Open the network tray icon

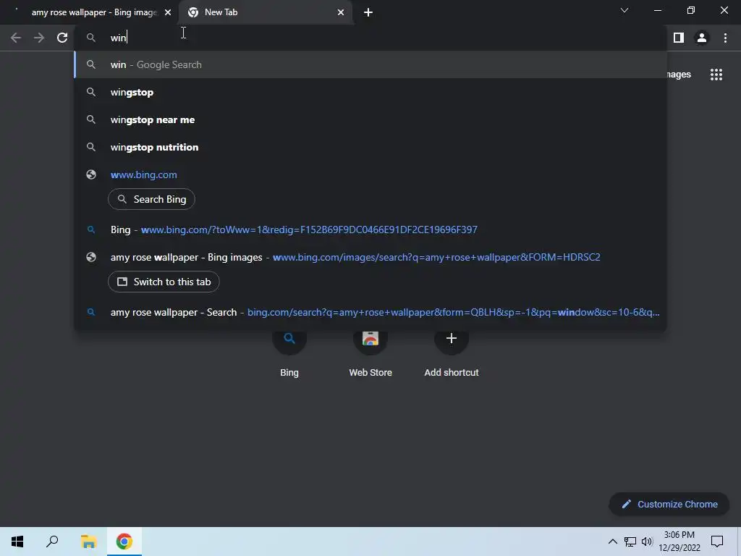coord(630,542)
